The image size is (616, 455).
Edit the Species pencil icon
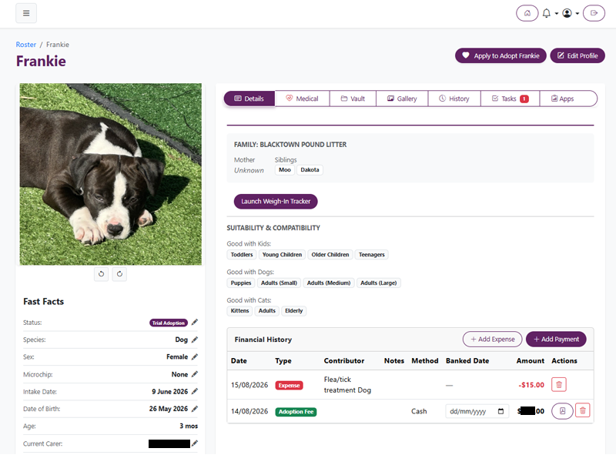tap(195, 340)
